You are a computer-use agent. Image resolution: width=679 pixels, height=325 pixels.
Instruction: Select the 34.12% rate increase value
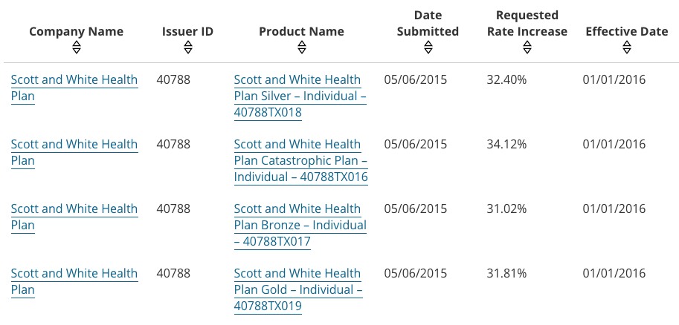(506, 144)
